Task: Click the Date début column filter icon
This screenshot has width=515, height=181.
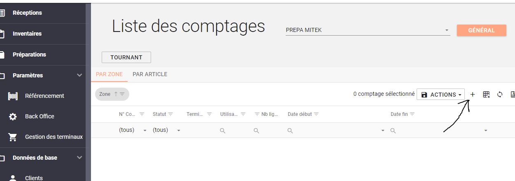Action: [x=316, y=114]
